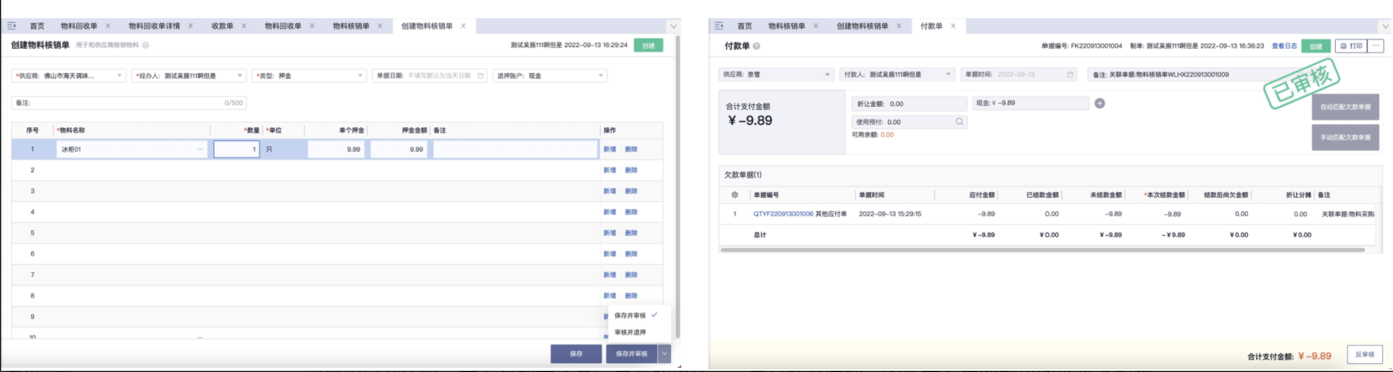Open column settings gear in 欠款单据 table
Screen dimensions: 1393x372
click(x=735, y=195)
